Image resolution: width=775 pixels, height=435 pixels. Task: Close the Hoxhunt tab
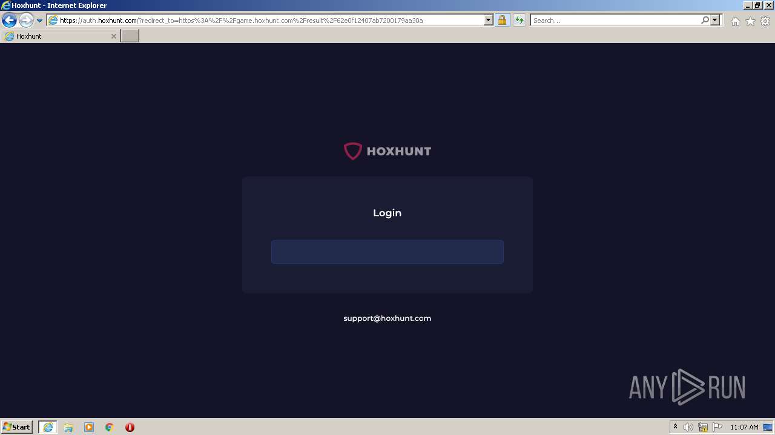tap(113, 36)
